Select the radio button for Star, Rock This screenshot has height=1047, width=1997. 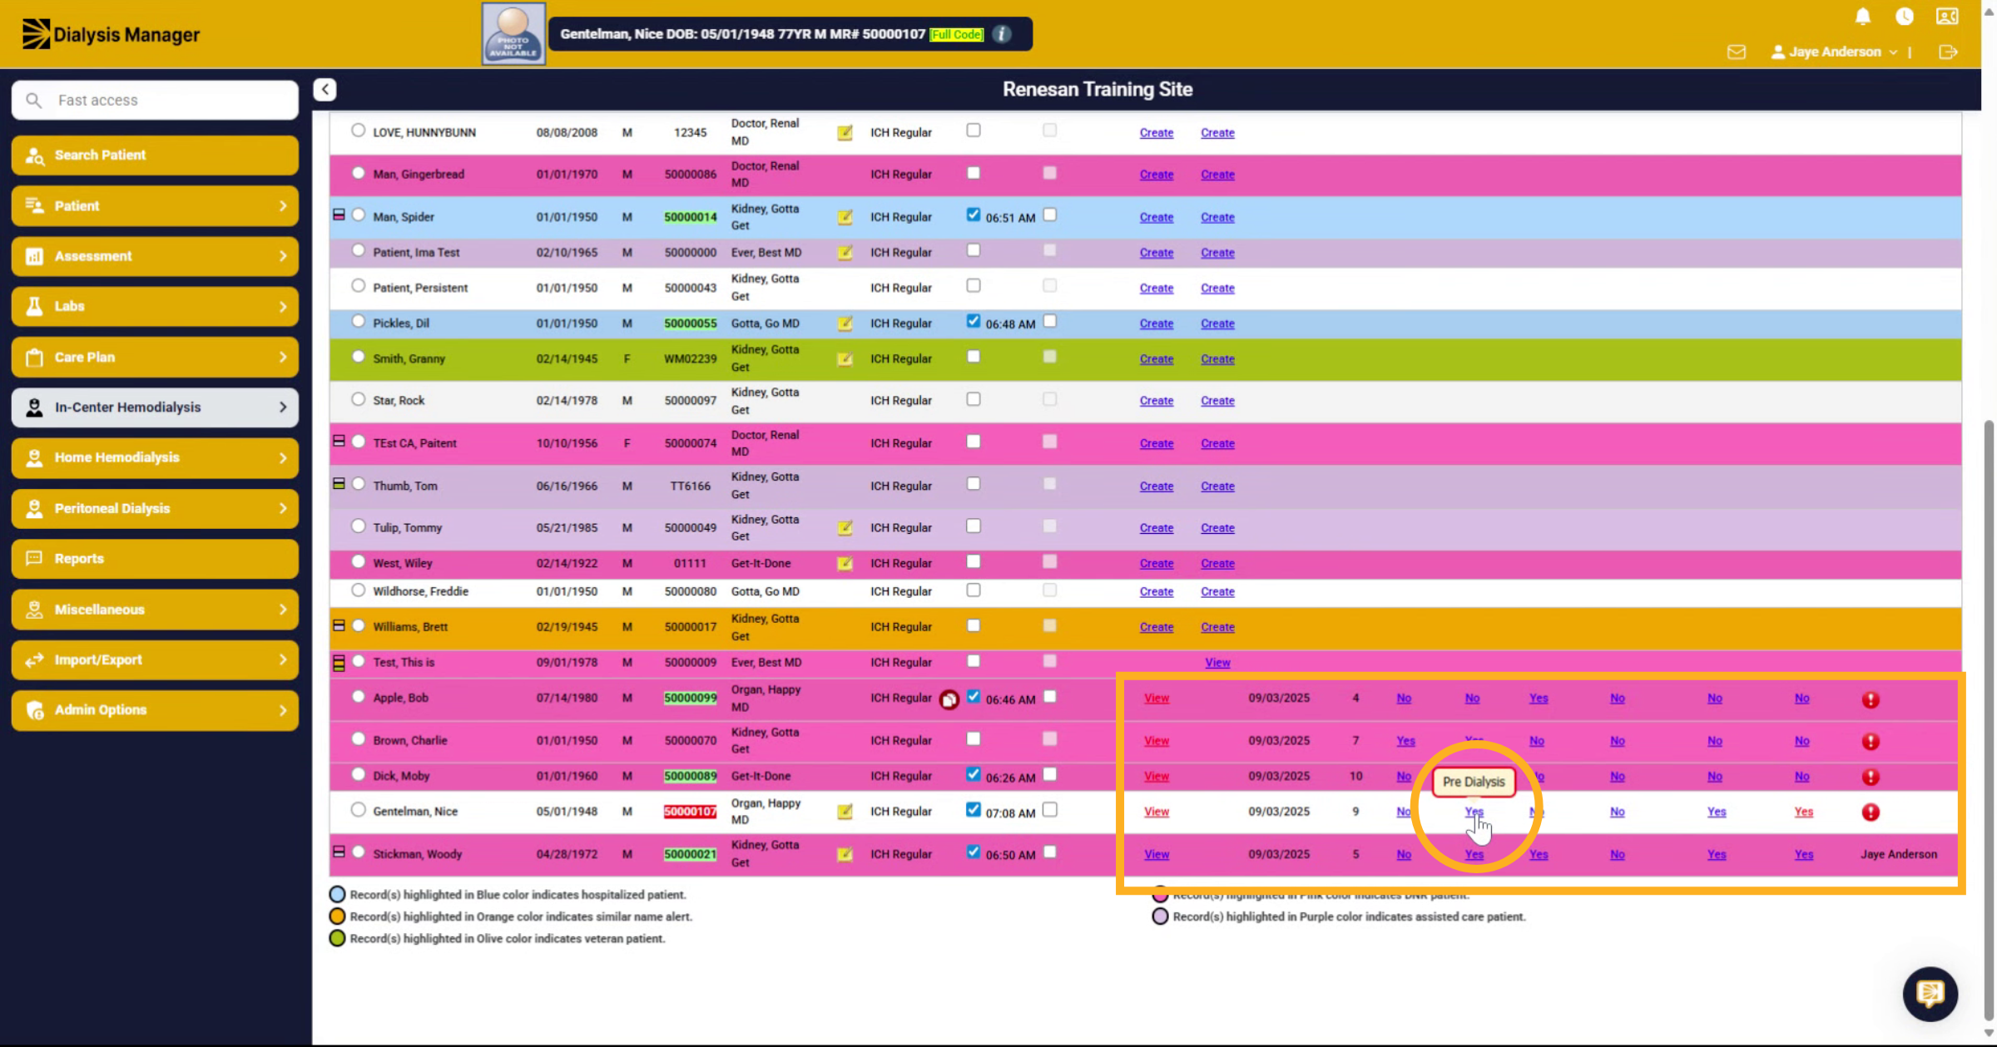pos(359,399)
